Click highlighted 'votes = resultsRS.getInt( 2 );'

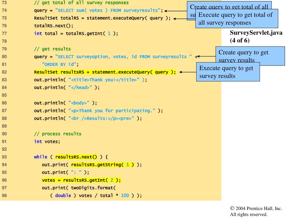(x=82, y=180)
